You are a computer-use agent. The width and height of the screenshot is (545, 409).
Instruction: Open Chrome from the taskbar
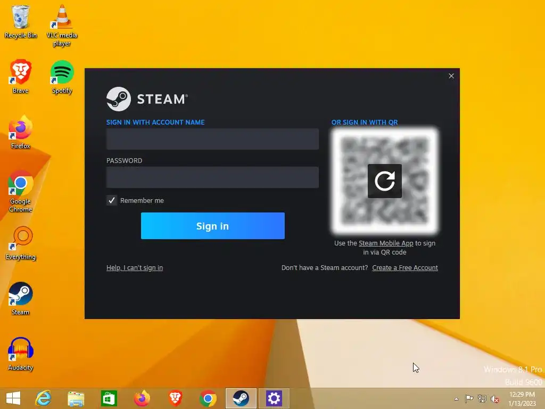(x=208, y=398)
